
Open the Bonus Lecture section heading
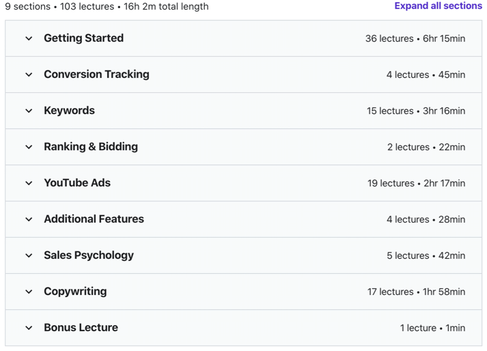[x=81, y=327]
